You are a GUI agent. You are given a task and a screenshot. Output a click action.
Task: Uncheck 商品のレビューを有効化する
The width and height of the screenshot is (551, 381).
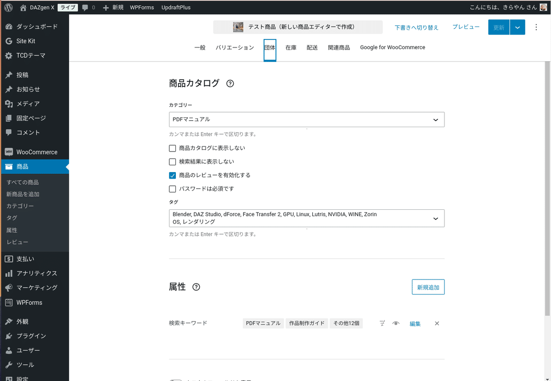(173, 175)
